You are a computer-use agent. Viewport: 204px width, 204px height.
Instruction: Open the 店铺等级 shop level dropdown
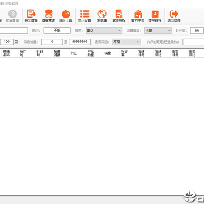point(158,31)
